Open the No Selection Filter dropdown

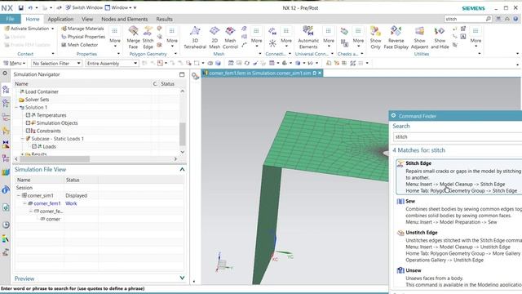coord(56,64)
